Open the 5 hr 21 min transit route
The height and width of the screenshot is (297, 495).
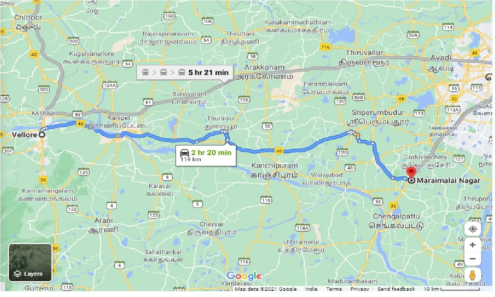(208, 72)
